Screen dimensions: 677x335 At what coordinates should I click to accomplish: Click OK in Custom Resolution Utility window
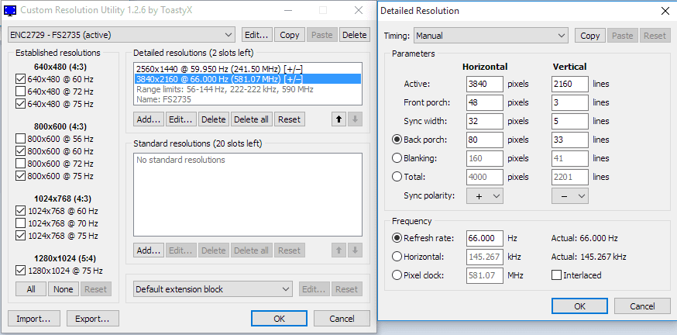279,319
